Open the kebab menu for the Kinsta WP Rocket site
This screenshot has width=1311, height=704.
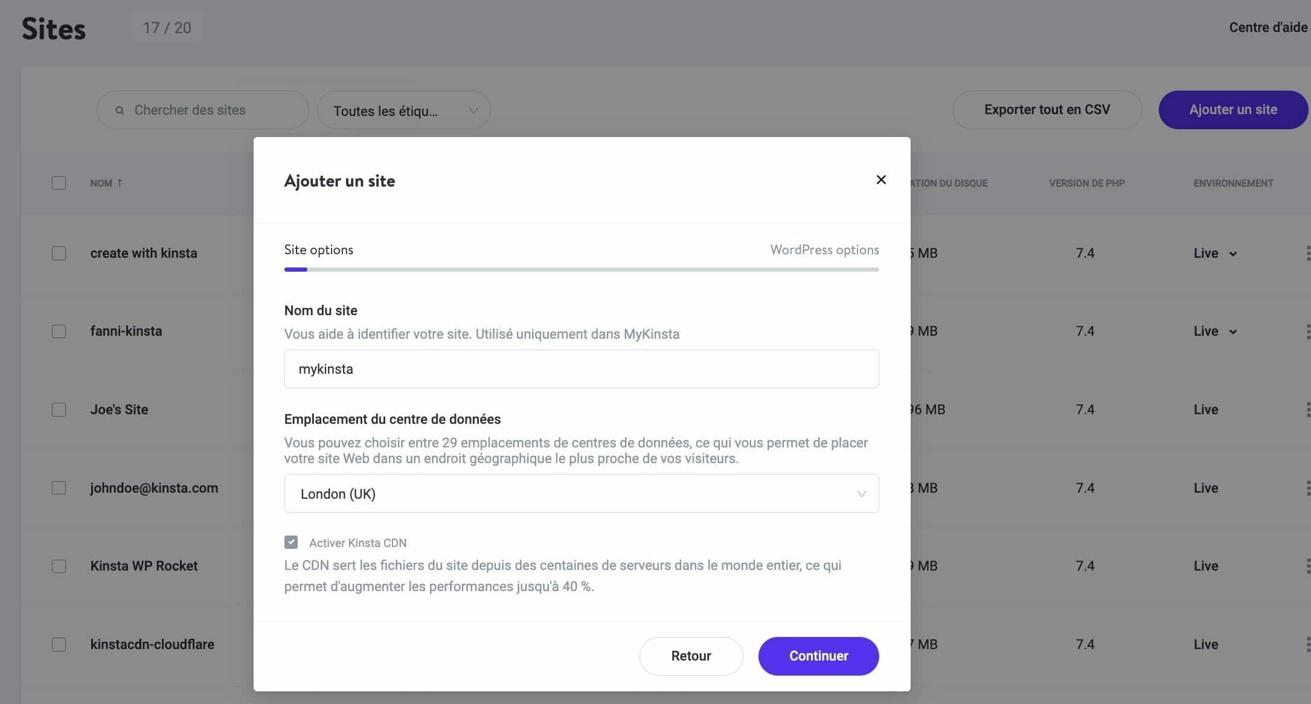click(x=1307, y=566)
